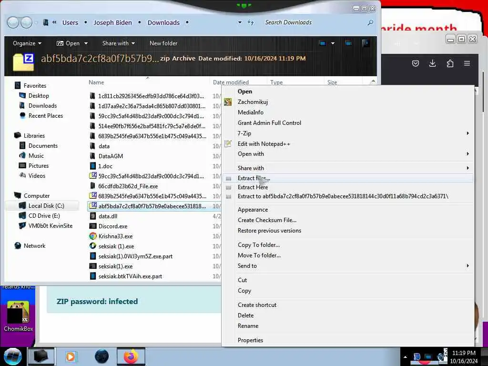The image size is (488, 366).
Task: Click the change view icon in toolbar
Action: (x=323, y=43)
